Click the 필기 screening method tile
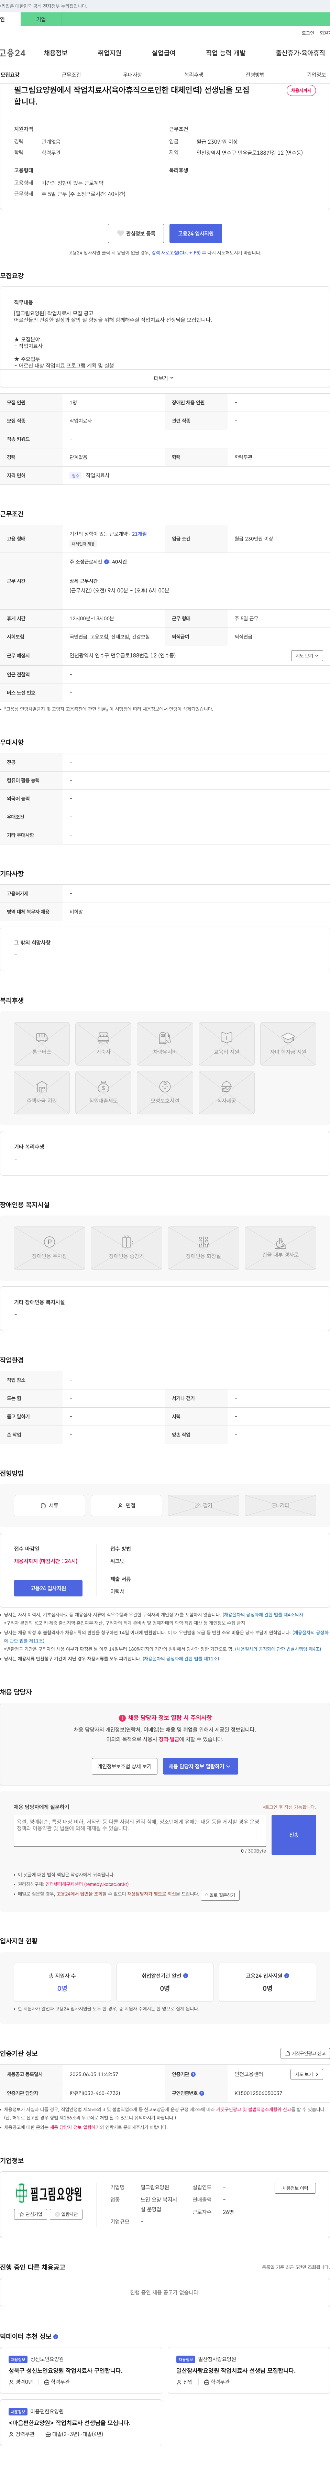Screen dimensions: 330x2477 [203, 1506]
